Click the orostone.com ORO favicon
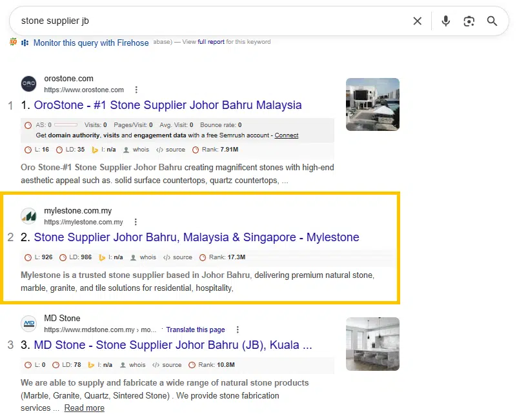 pos(28,84)
